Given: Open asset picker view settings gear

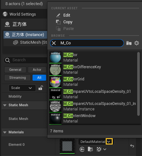Looking at the screenshot, I should pyautogui.click(x=137, y=43).
